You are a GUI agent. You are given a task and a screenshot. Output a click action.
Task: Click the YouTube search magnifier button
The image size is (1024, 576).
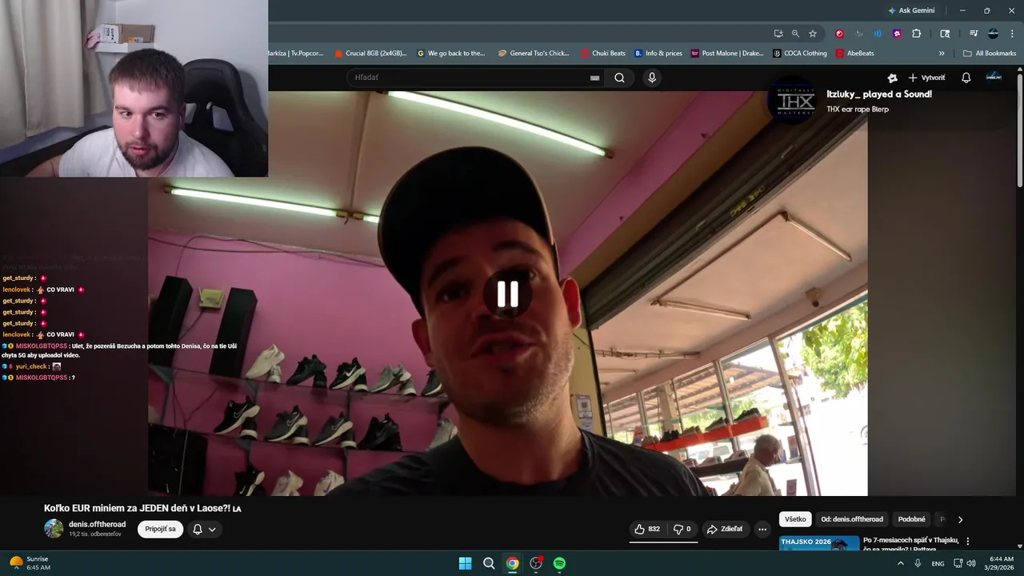tap(619, 78)
